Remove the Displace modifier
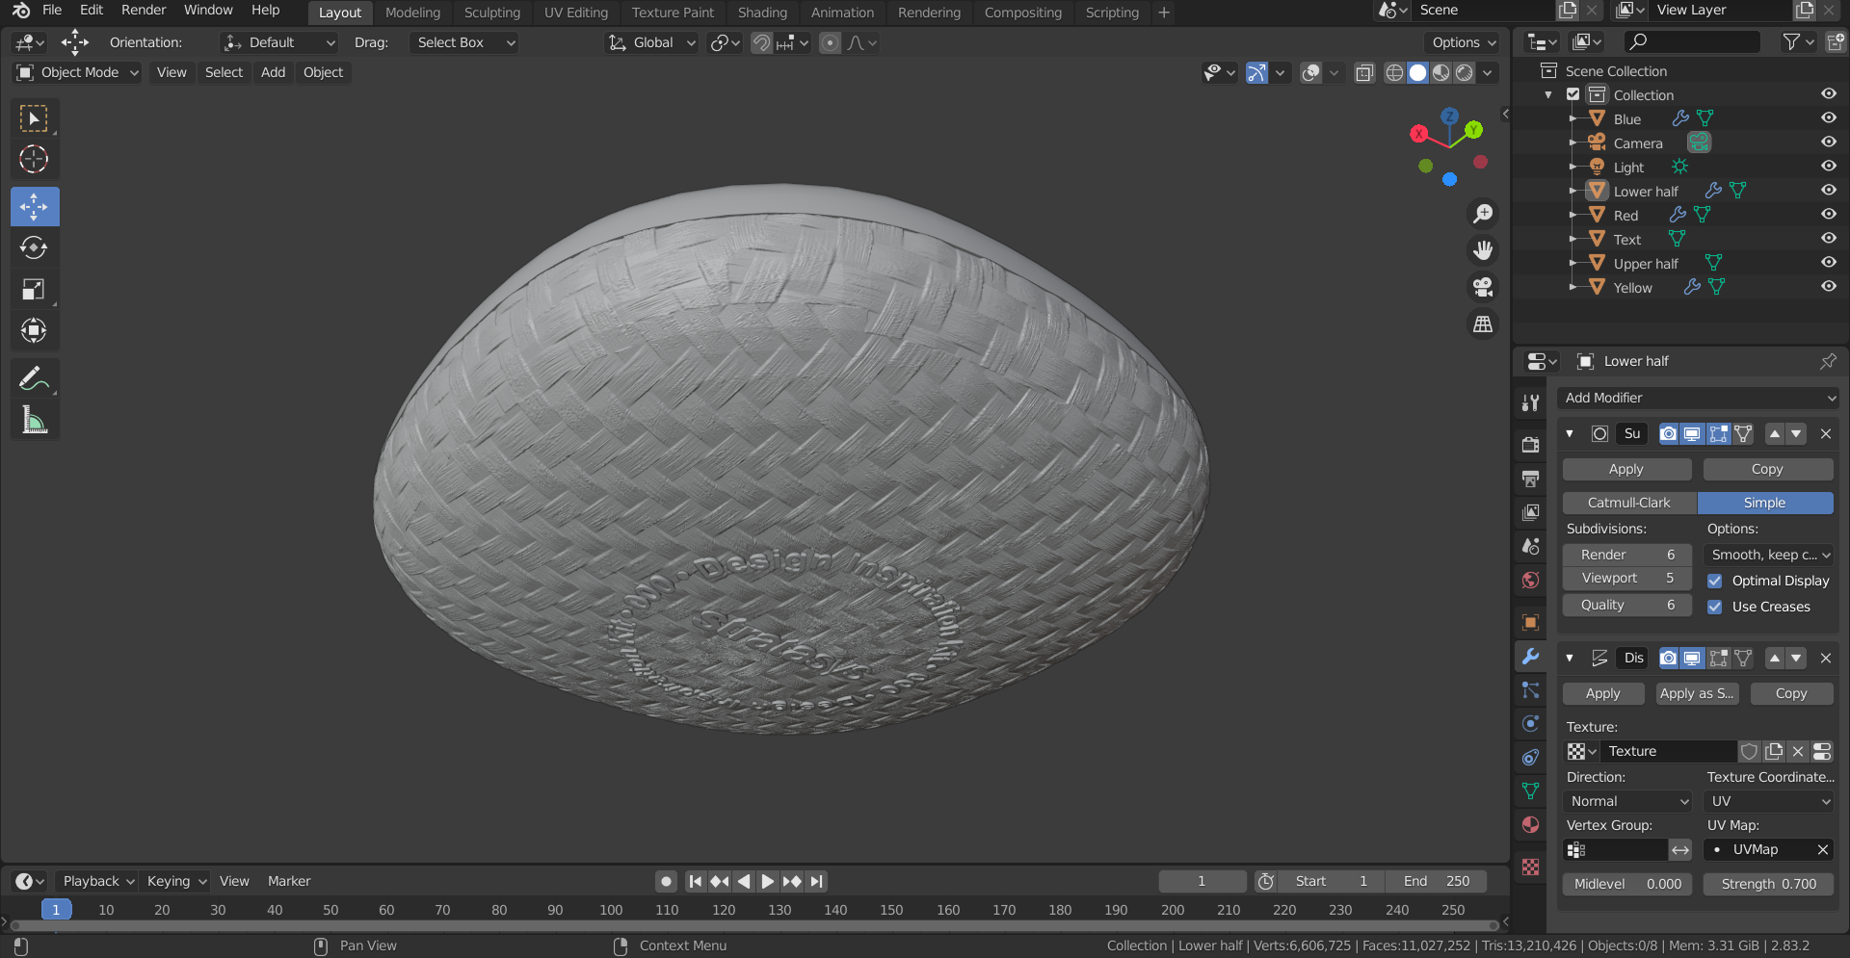The height and width of the screenshot is (958, 1850). point(1826,659)
